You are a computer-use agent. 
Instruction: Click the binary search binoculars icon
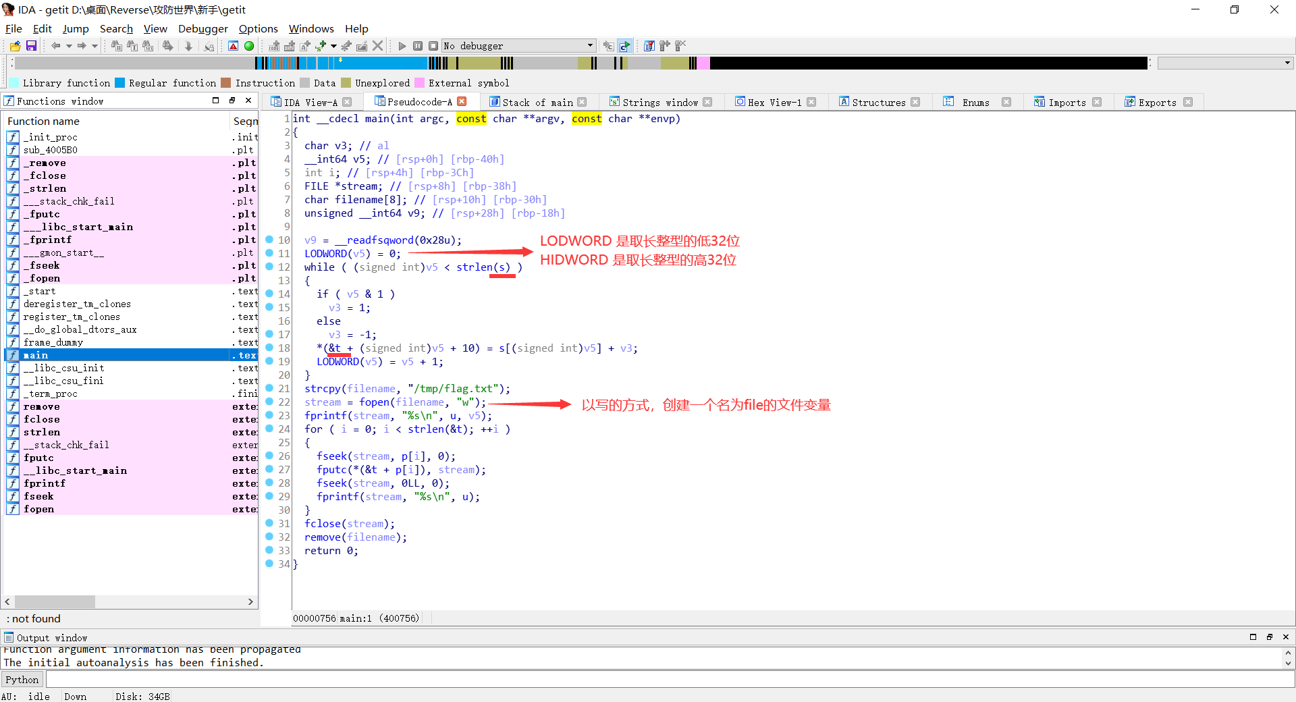[148, 46]
